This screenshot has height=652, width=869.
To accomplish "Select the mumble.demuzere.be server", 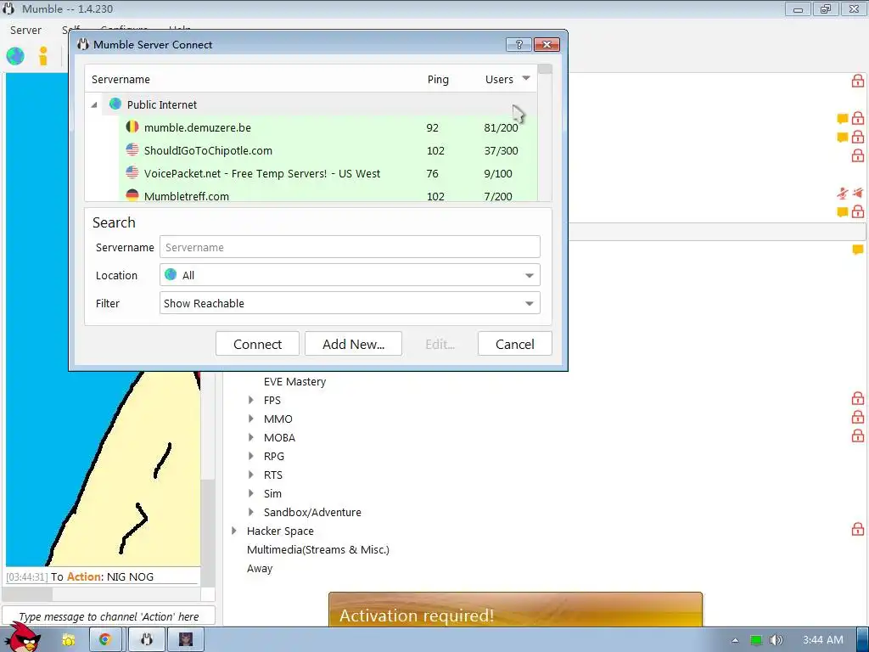I will pos(328,127).
